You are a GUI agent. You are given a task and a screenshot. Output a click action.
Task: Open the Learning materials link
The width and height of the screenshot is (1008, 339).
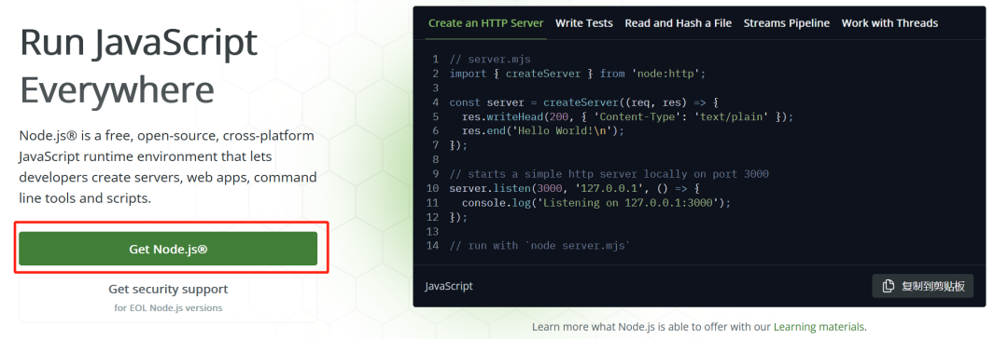coord(819,327)
